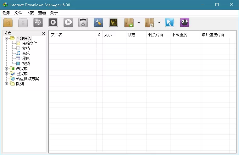Expand the 未完成 tree node
The width and height of the screenshot is (239, 155).
click(x=6, y=69)
